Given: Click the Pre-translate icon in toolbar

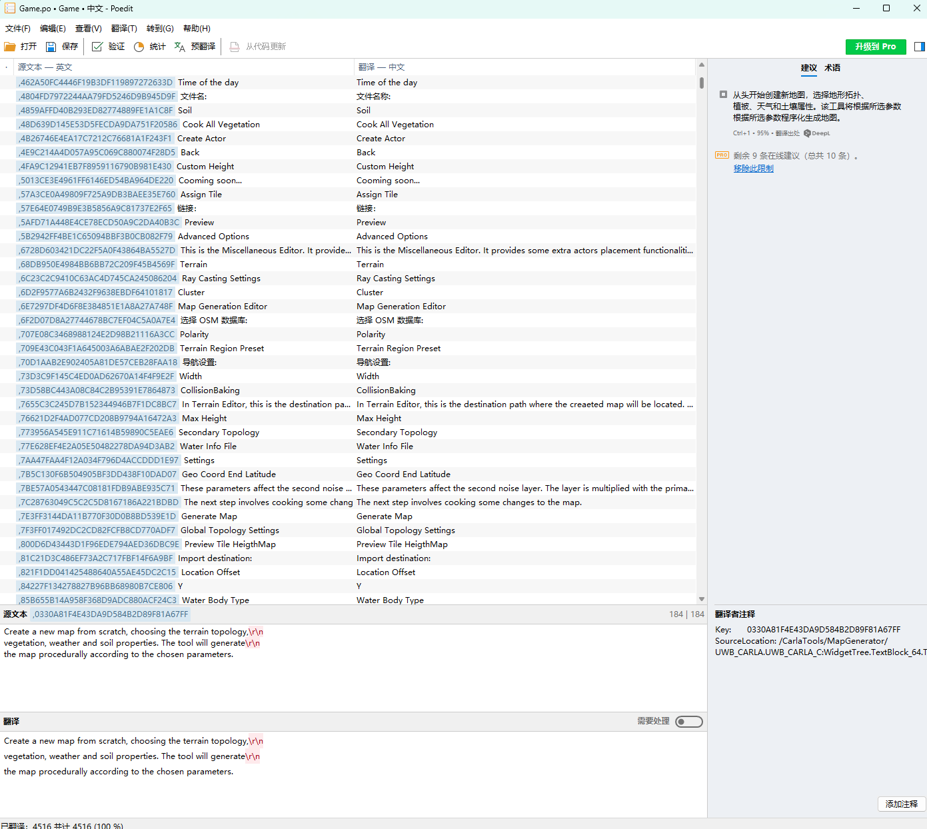Looking at the screenshot, I should click(180, 47).
